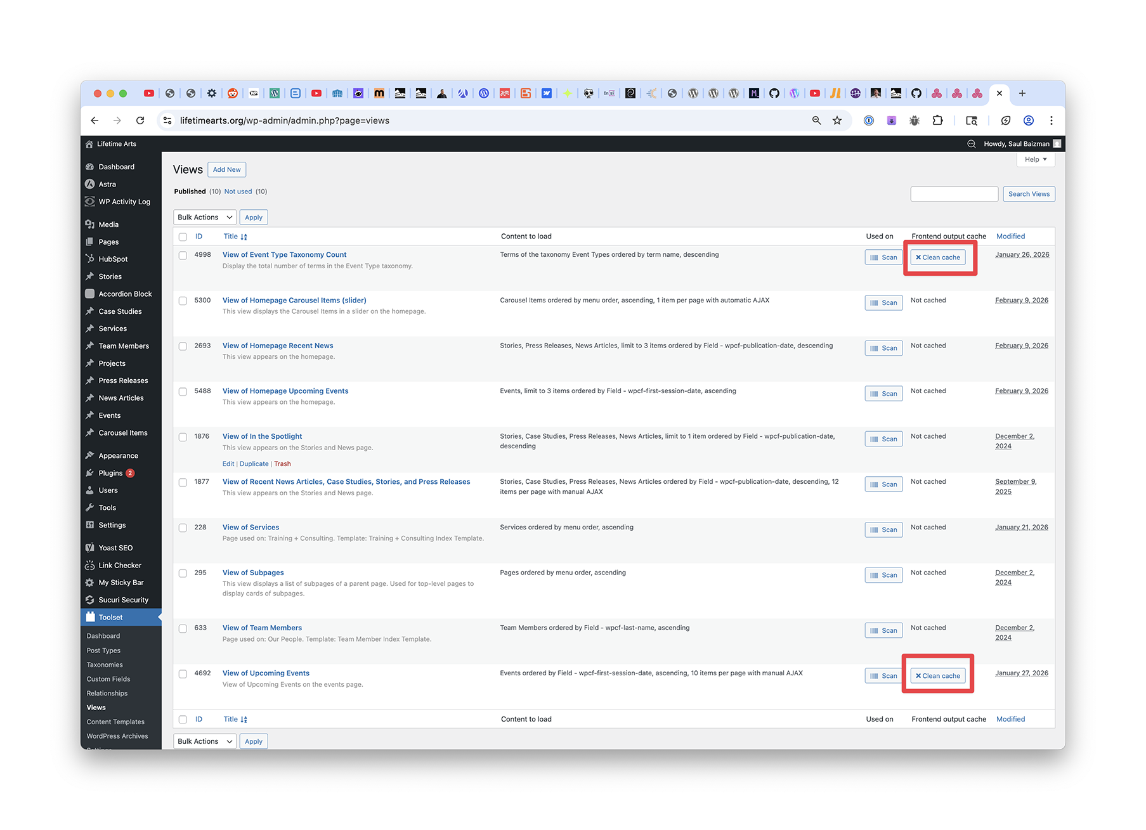Open the top Bulk Actions dropdown
This screenshot has width=1146, height=830.
tap(204, 217)
